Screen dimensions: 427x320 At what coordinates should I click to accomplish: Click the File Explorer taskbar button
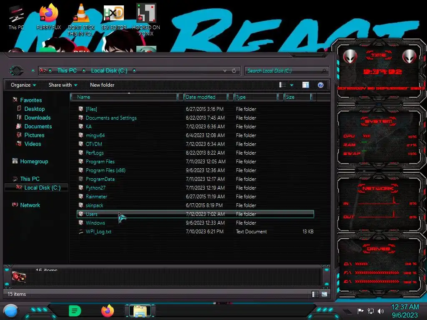point(140,311)
